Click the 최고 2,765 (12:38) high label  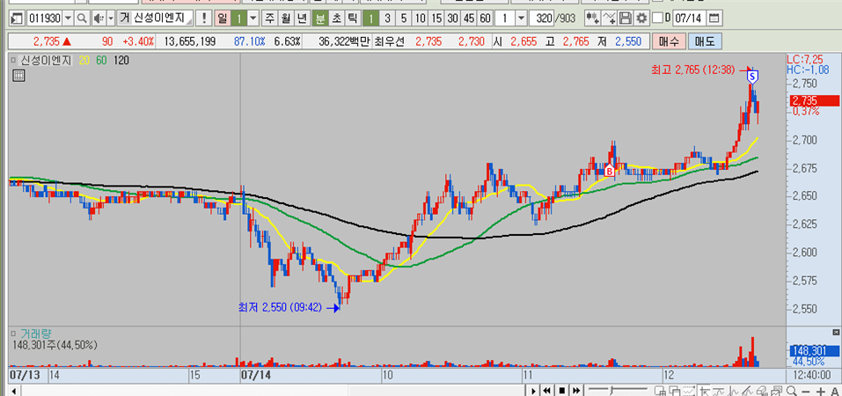[x=692, y=70]
